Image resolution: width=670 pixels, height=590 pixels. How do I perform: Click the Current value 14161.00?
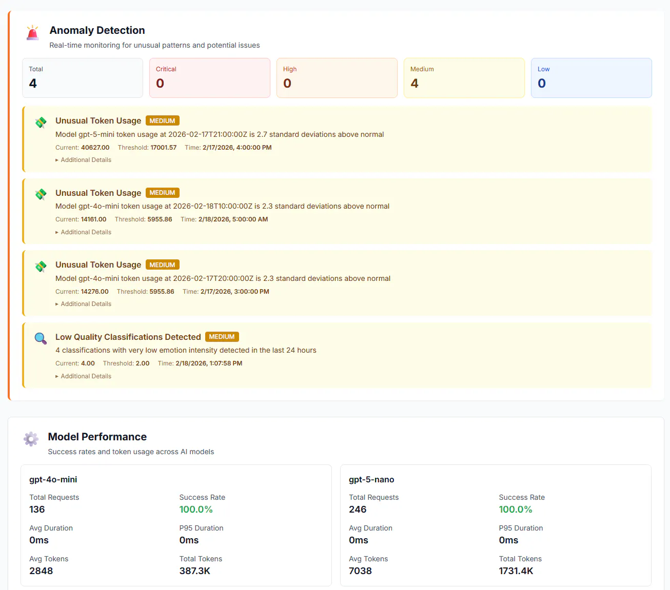pyautogui.click(x=93, y=219)
